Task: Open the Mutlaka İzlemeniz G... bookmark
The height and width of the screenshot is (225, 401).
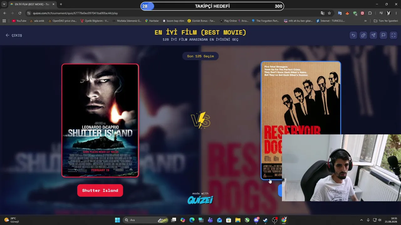Action: point(127,21)
